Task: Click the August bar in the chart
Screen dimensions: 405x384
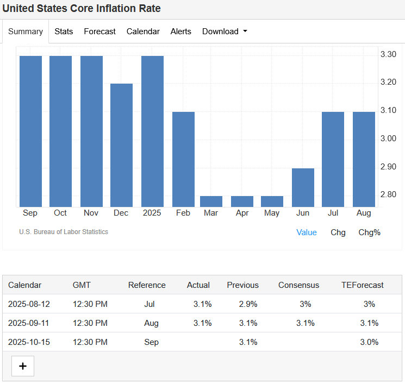Action: tap(364, 159)
